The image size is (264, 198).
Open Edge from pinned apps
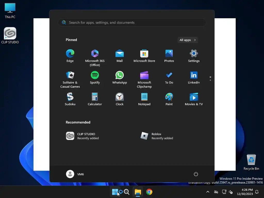pyautogui.click(x=70, y=56)
